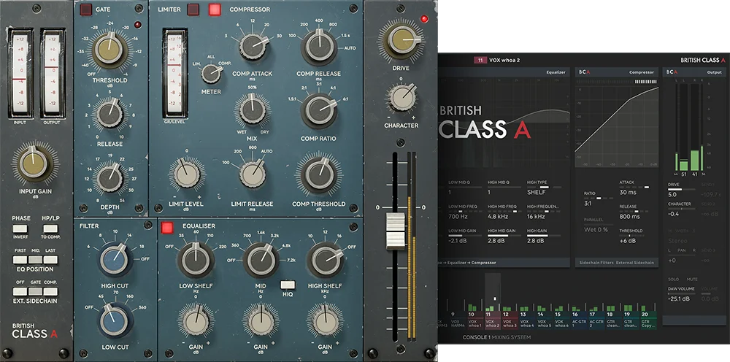Click the gate Threshold knob
The width and height of the screenshot is (730, 362).
tap(109, 51)
